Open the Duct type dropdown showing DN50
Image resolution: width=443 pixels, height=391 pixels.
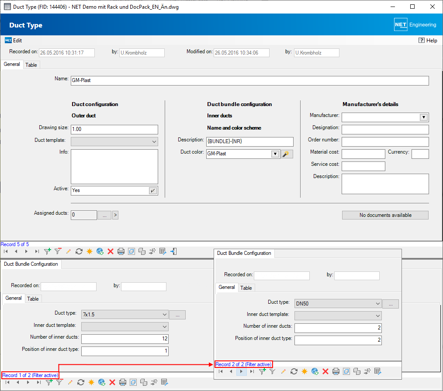(377, 304)
